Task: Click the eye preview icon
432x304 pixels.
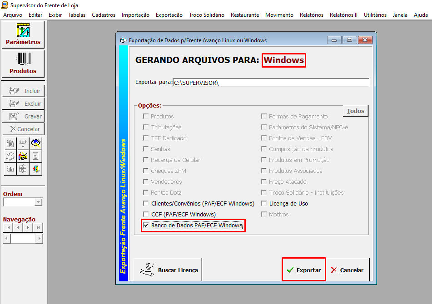Action: 35,143
